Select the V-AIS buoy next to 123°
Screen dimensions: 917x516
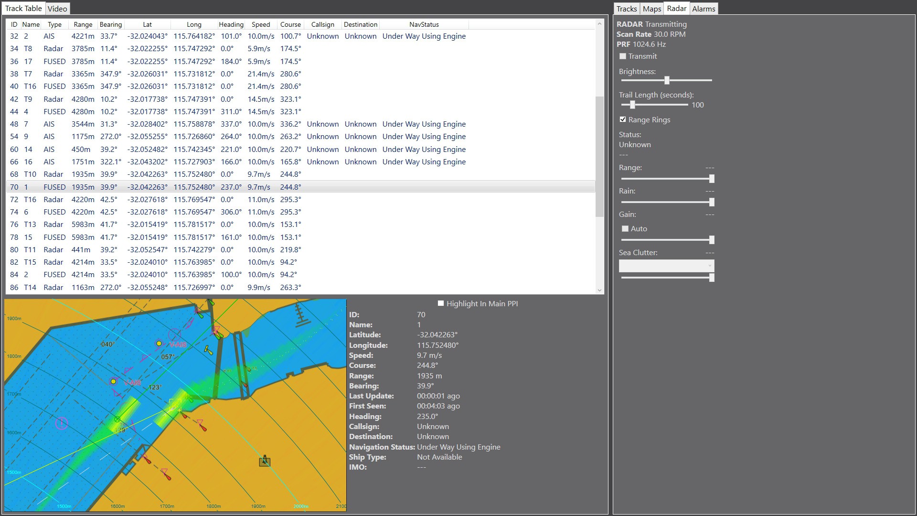[113, 381]
